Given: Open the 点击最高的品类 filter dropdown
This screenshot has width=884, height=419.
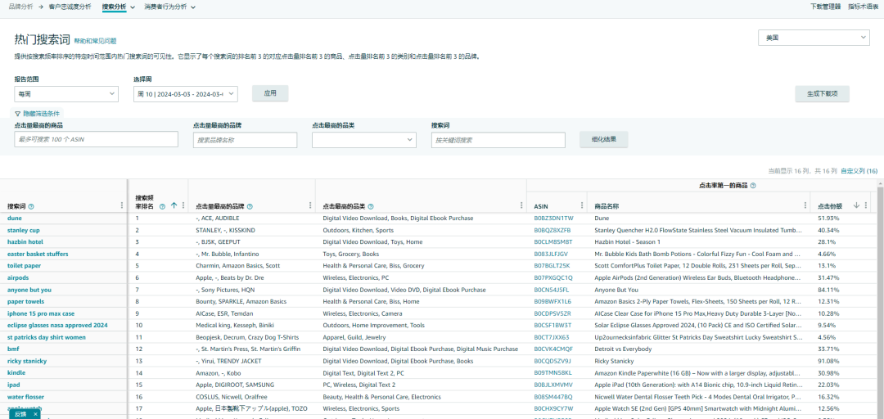Looking at the screenshot, I should (x=364, y=140).
